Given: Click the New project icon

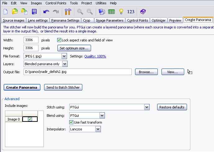Looking at the screenshot, I should (6, 12).
